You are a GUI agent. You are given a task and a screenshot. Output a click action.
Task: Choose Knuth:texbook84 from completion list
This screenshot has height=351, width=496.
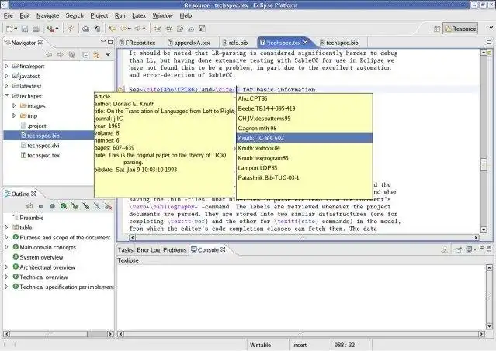(304, 148)
